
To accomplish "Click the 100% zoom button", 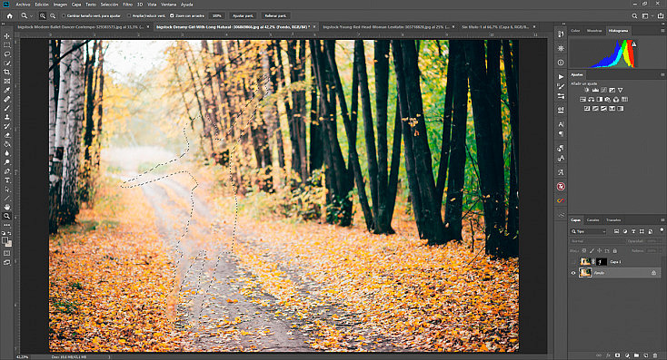I will point(217,15).
